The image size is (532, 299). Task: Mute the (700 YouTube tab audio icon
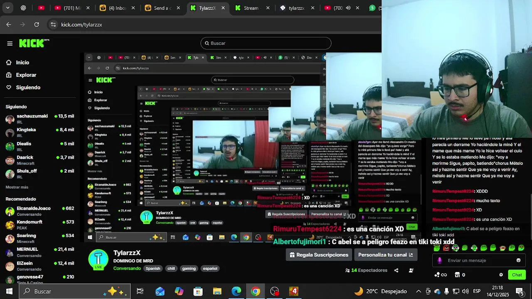point(348,8)
